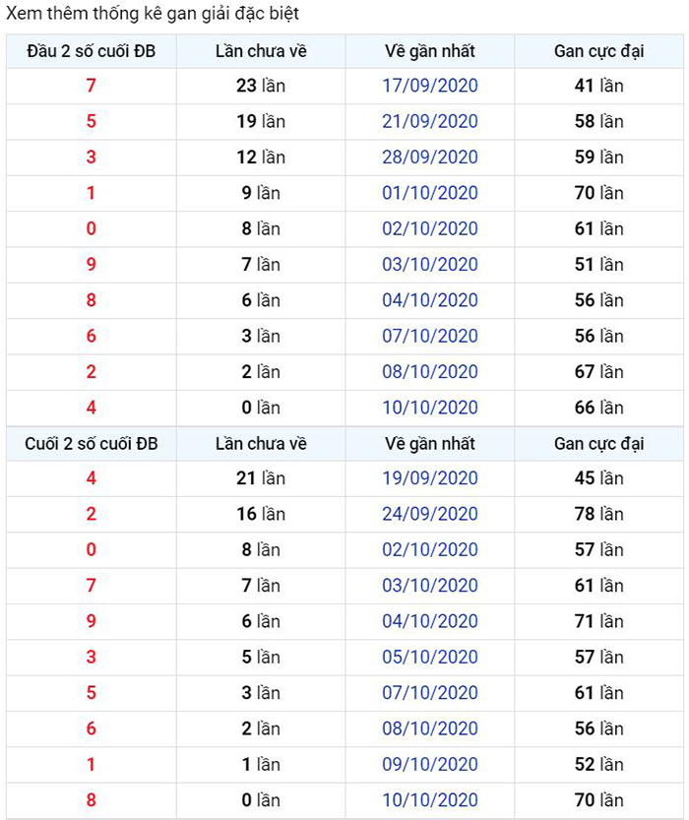Select the 01/10/2020 date link
Screen dimensions: 689x820
coord(430,193)
